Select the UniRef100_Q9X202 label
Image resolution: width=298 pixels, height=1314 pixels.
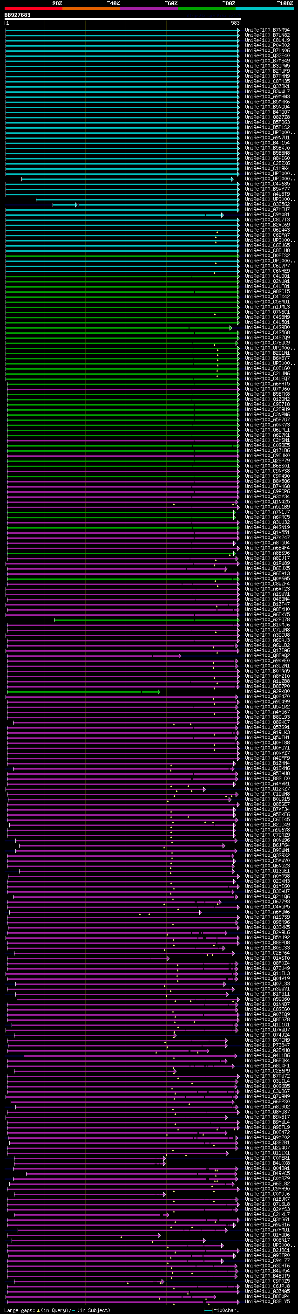click(267, 1137)
